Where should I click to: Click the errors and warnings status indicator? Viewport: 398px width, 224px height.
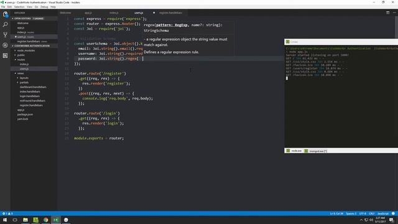click(x=7, y=213)
